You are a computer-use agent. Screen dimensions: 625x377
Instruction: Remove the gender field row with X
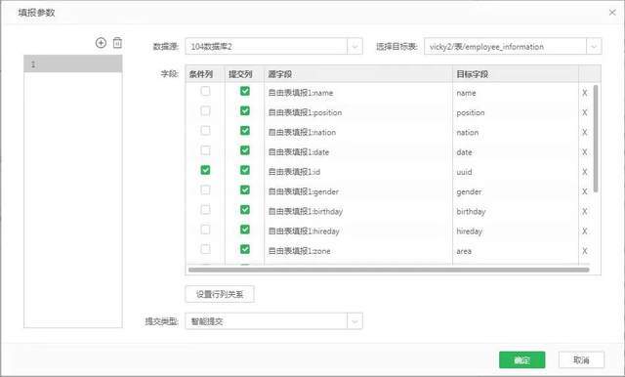click(584, 191)
